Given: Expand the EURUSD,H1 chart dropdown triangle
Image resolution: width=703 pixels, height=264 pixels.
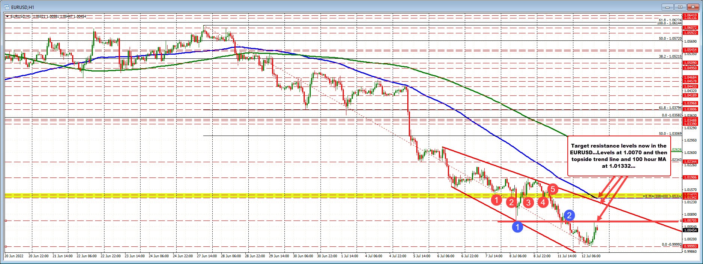Looking at the screenshot, I should (x=8, y=16).
